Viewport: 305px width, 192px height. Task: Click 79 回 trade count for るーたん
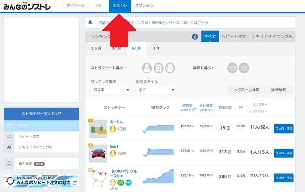point(225,127)
